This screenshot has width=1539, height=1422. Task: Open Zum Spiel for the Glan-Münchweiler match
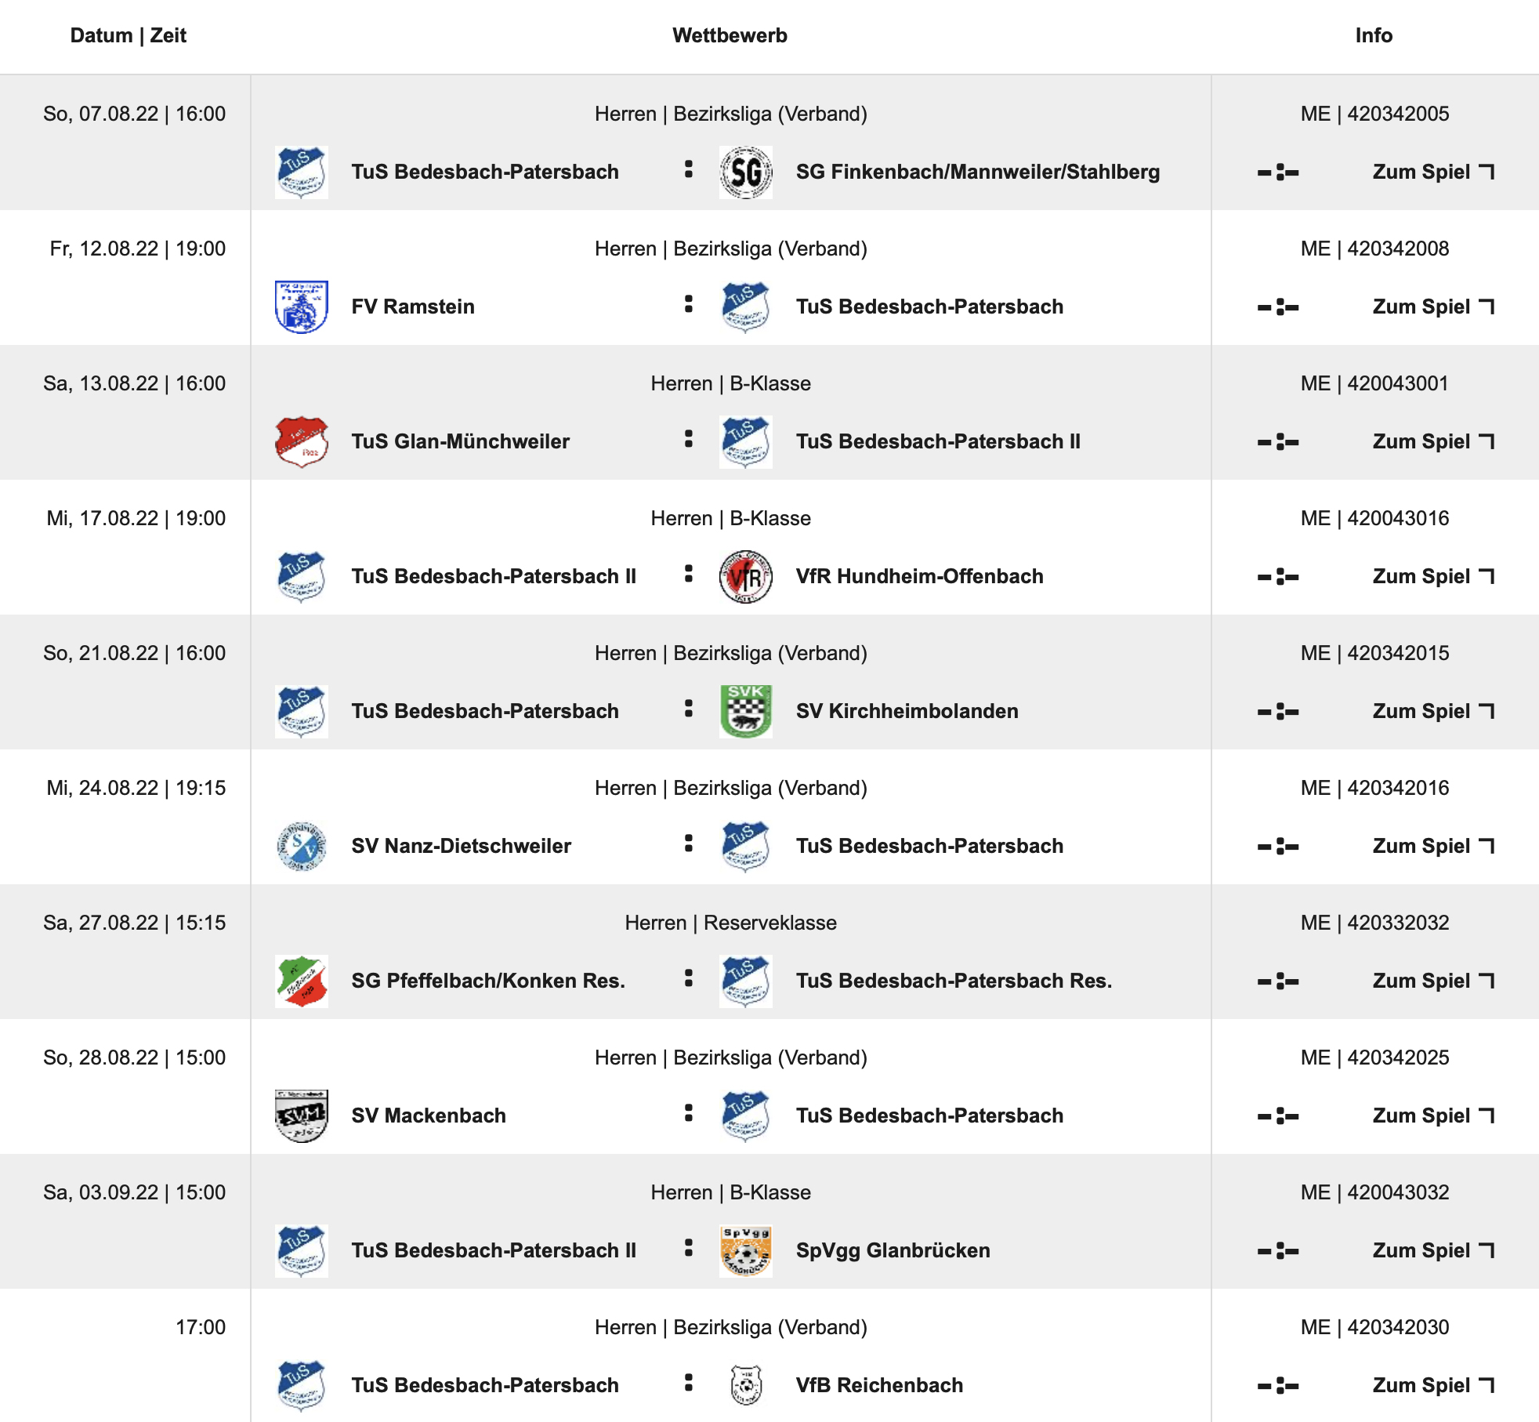click(1432, 442)
